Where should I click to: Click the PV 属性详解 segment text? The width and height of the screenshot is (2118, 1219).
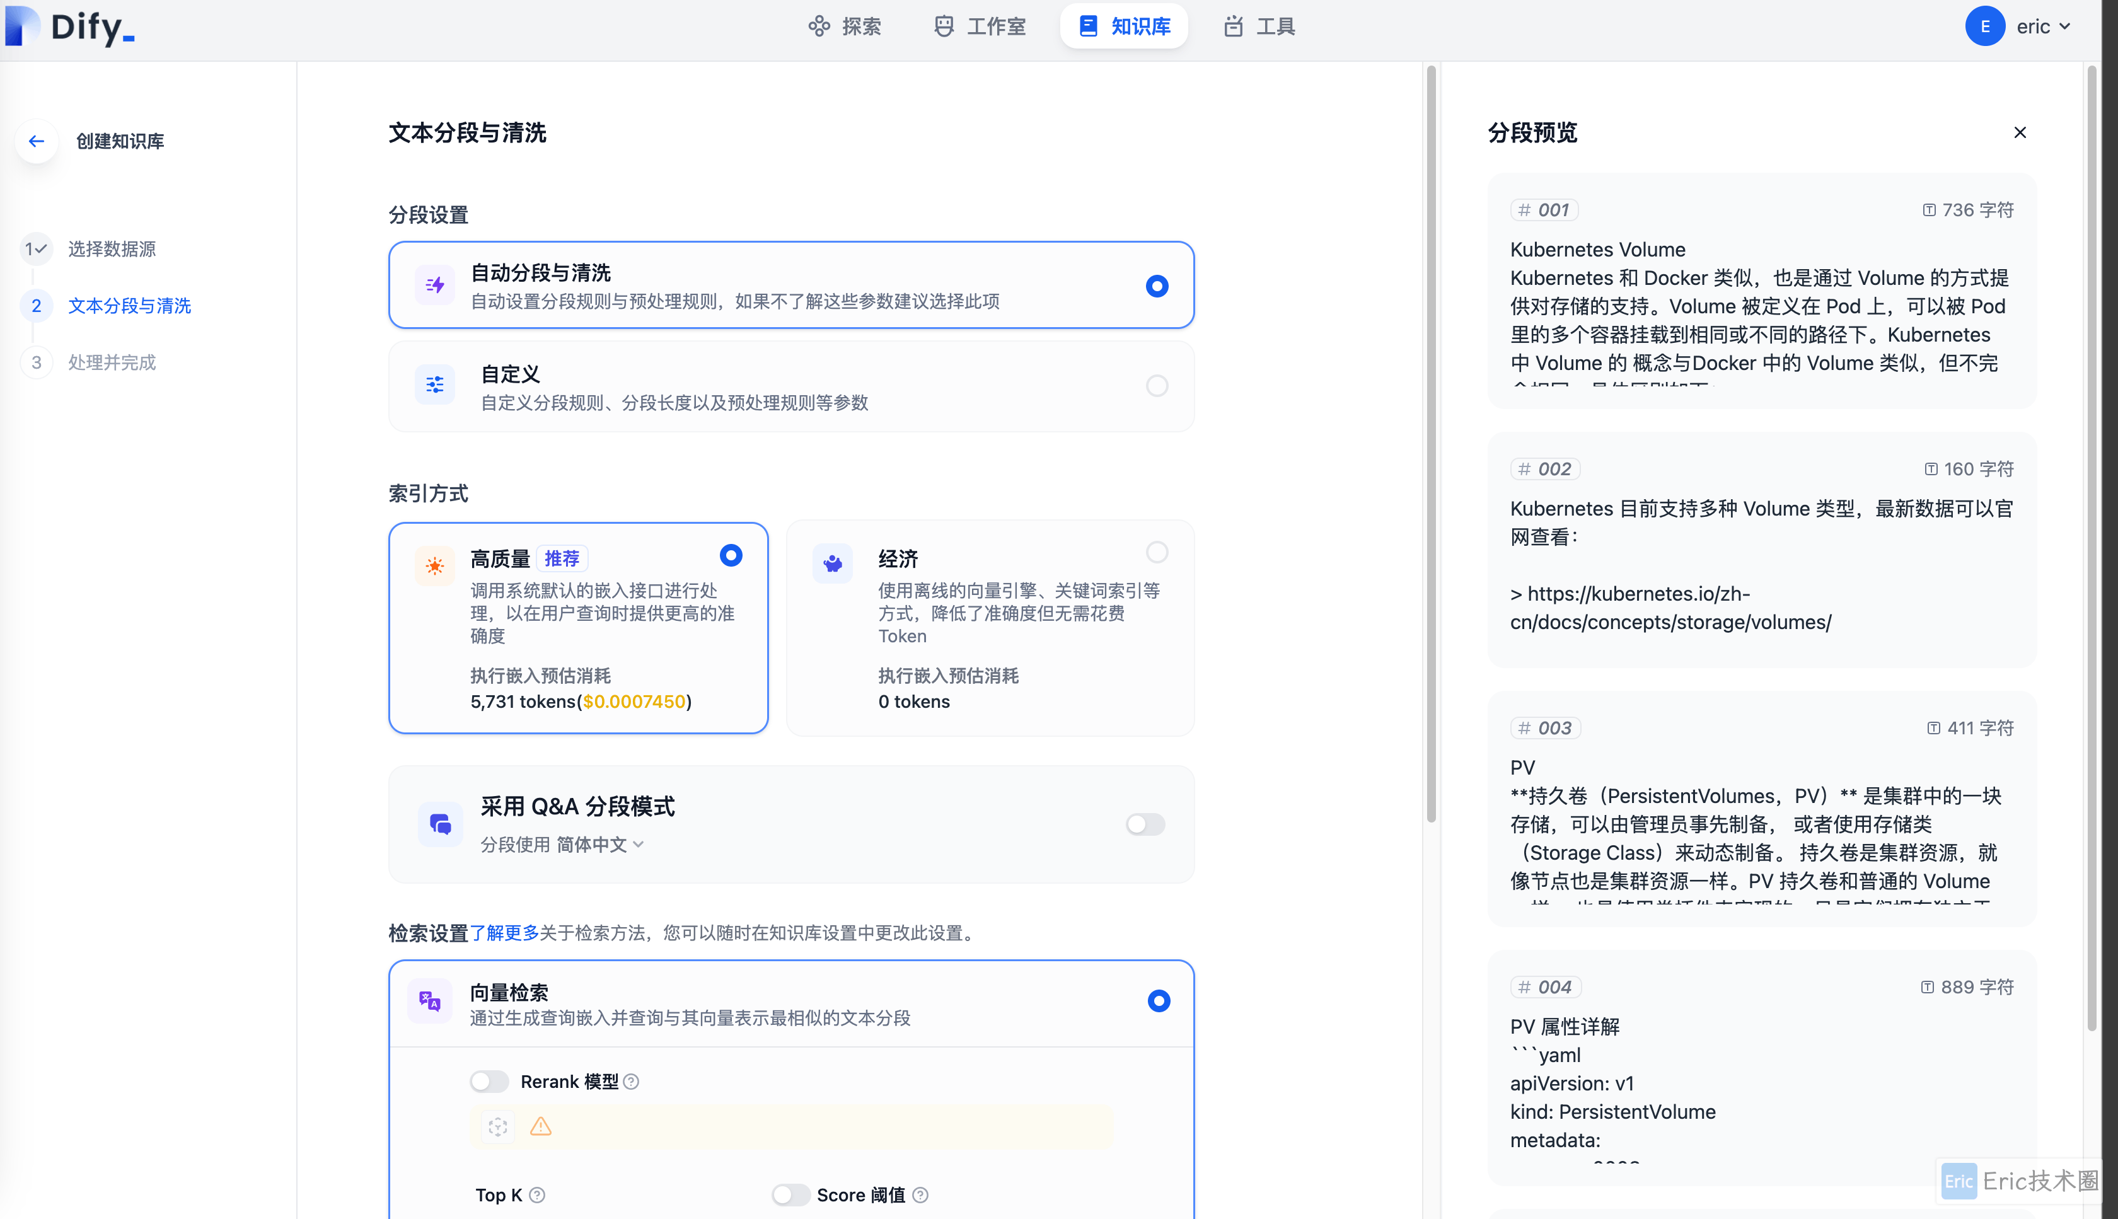pos(1565,1027)
